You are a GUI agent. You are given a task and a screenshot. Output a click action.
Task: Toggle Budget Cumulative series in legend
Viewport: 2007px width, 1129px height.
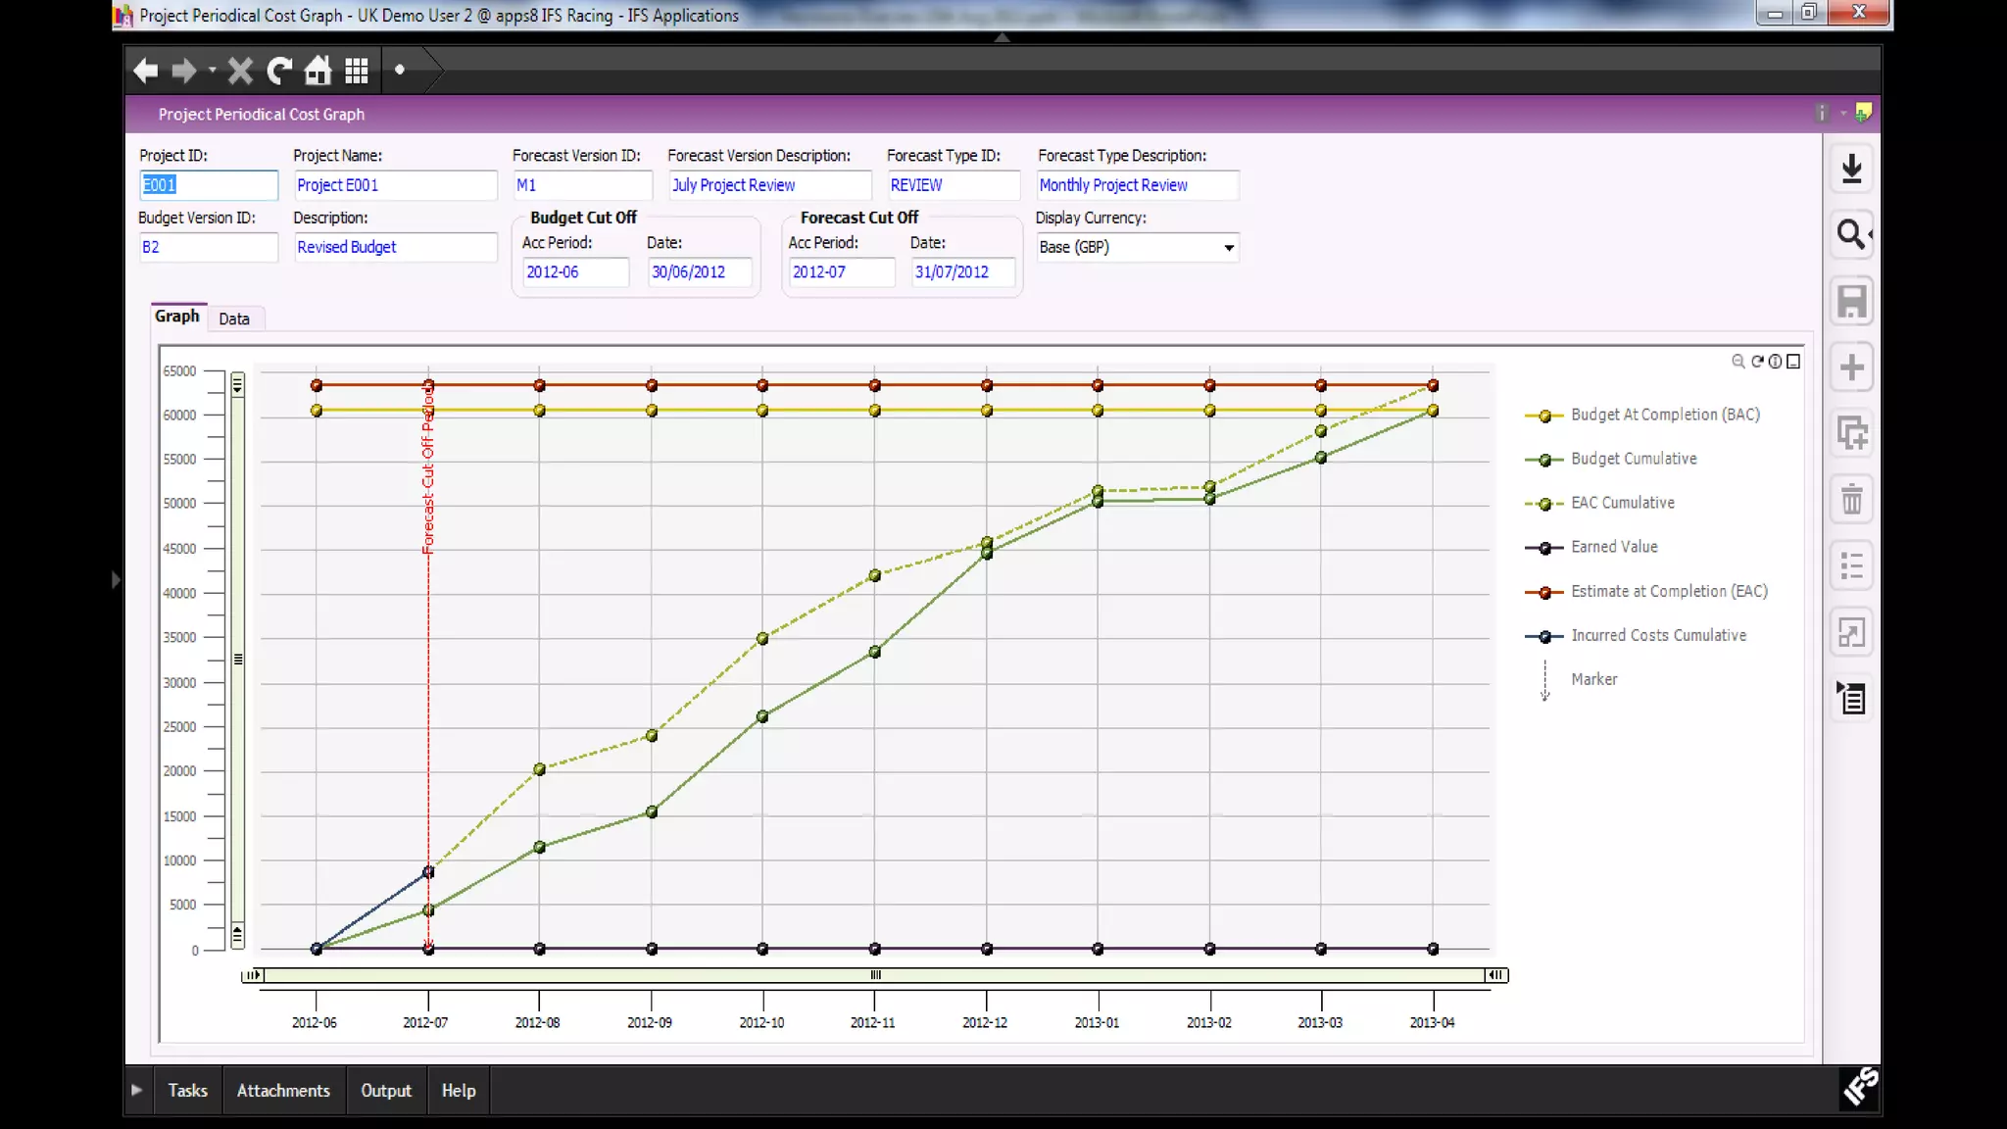click(1633, 459)
